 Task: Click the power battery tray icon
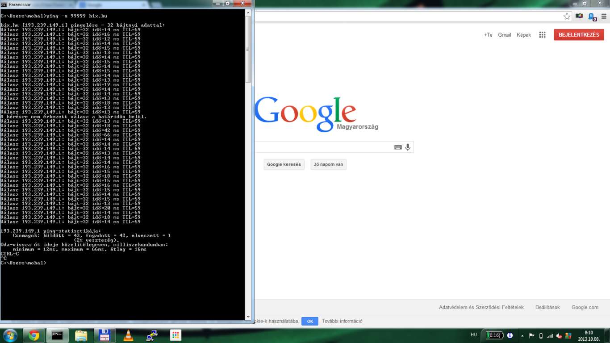click(x=541, y=335)
